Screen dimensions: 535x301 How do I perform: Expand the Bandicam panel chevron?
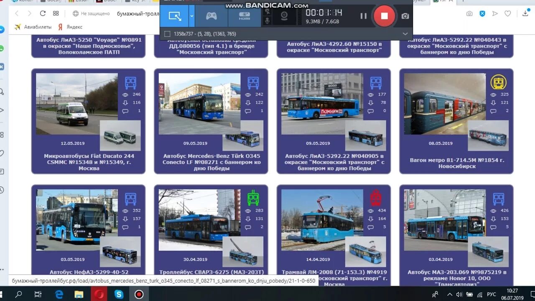pos(405,34)
